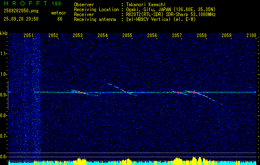Viewport: 260px width, 165px height.
Task: Click the Observer label
Action: (x=84, y=5)
